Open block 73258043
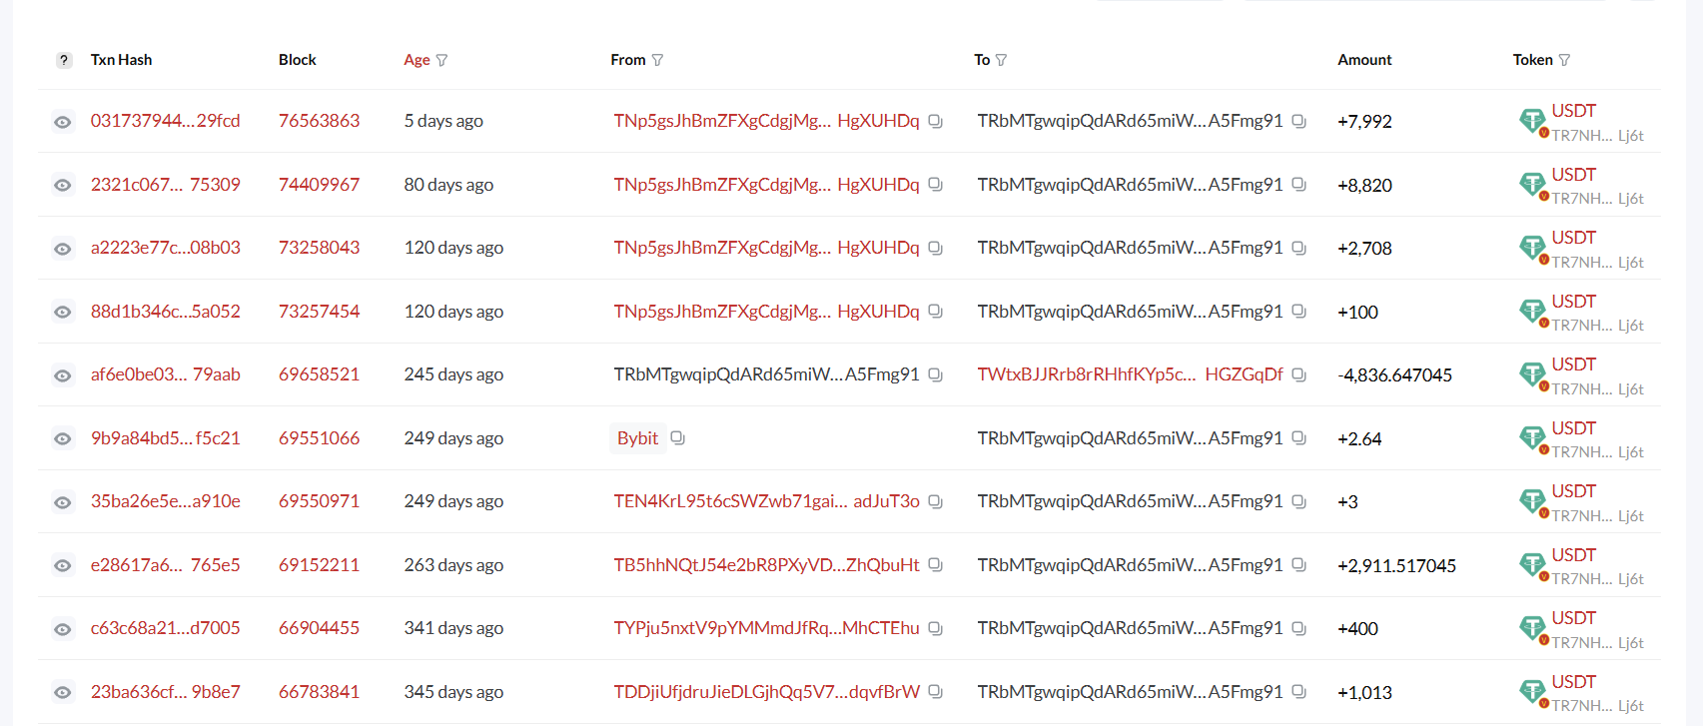The image size is (1703, 726). [x=319, y=248]
